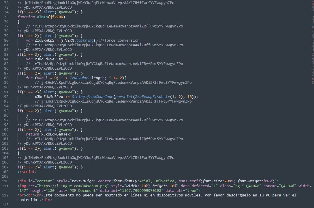Viewport: 314px width, 208px height.
Task: Click 'Este documento no puede ser mostrado' text
Action: (x=82, y=195)
